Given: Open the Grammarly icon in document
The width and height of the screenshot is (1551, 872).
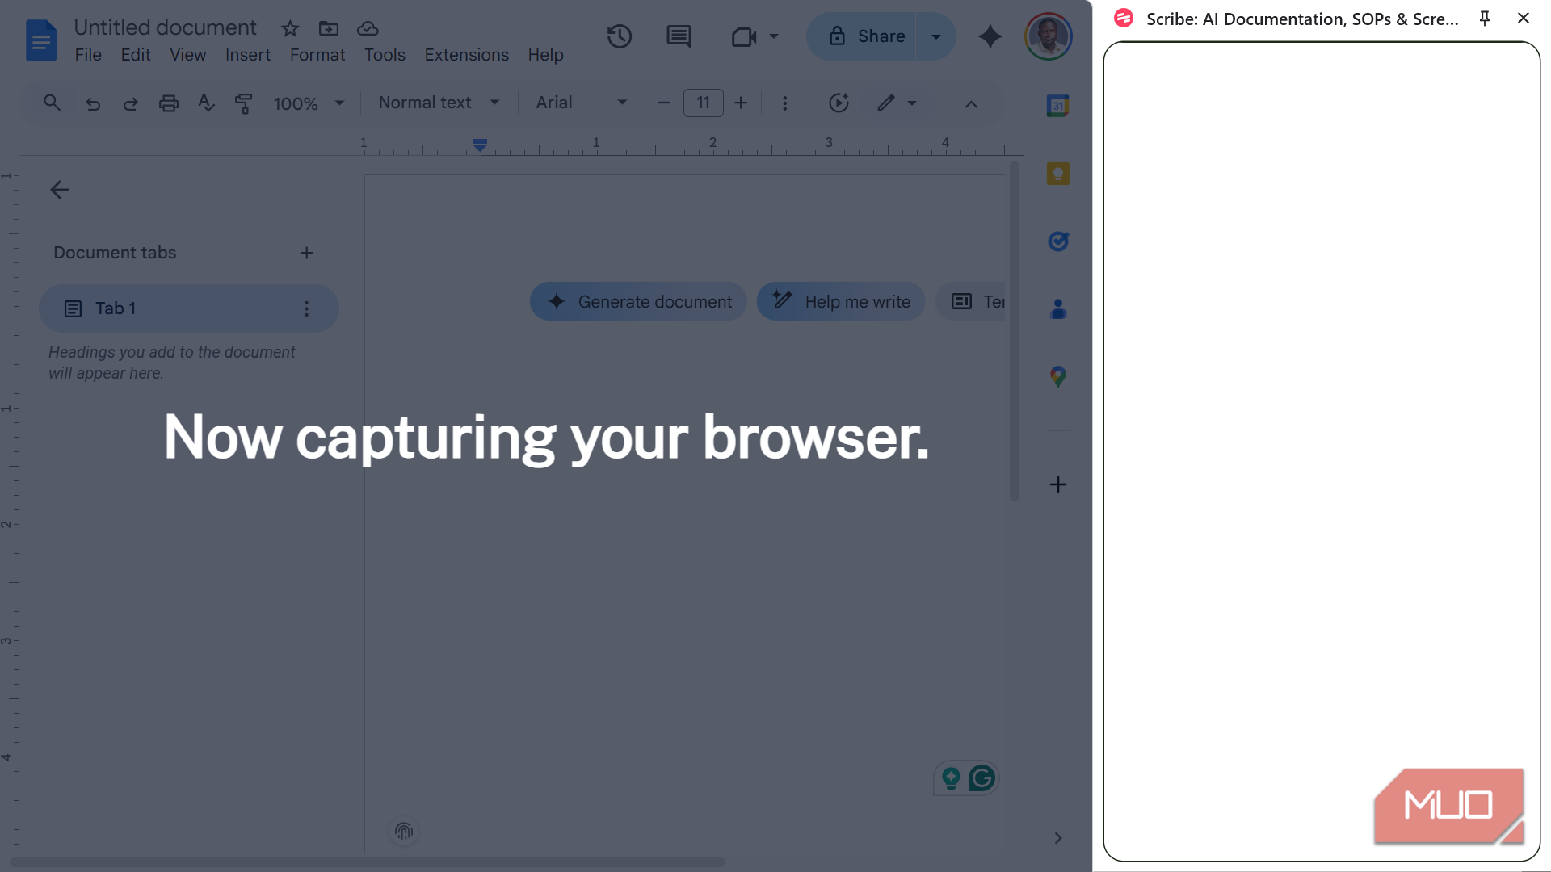Looking at the screenshot, I should (x=981, y=778).
